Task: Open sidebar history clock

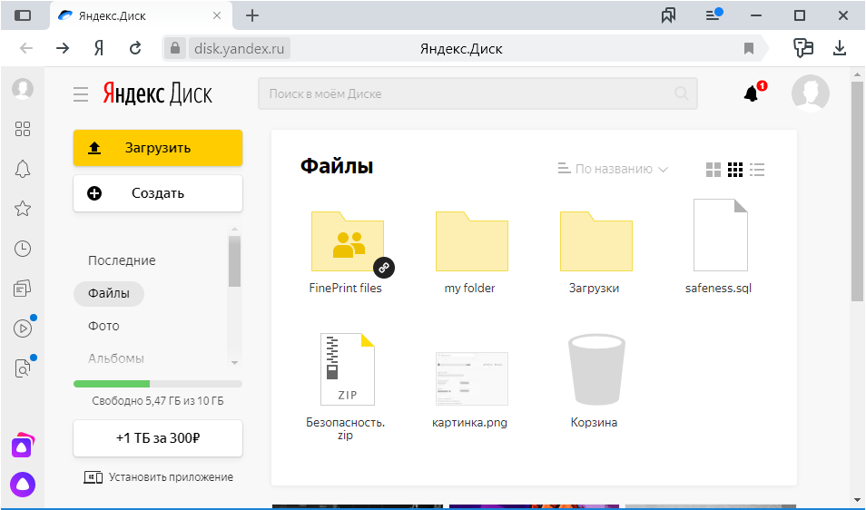Action: point(23,249)
